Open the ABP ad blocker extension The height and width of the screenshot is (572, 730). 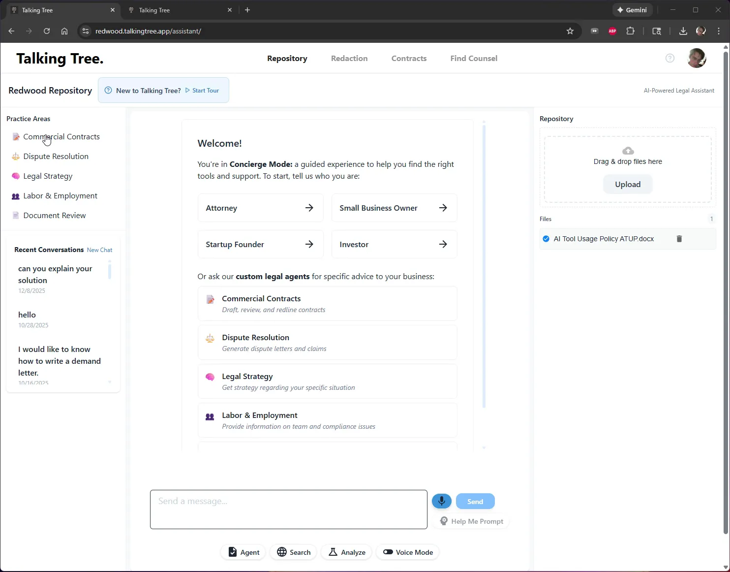[612, 31]
